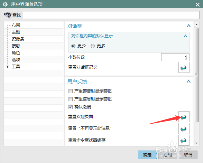Select 资源条 in the tree

(18, 39)
